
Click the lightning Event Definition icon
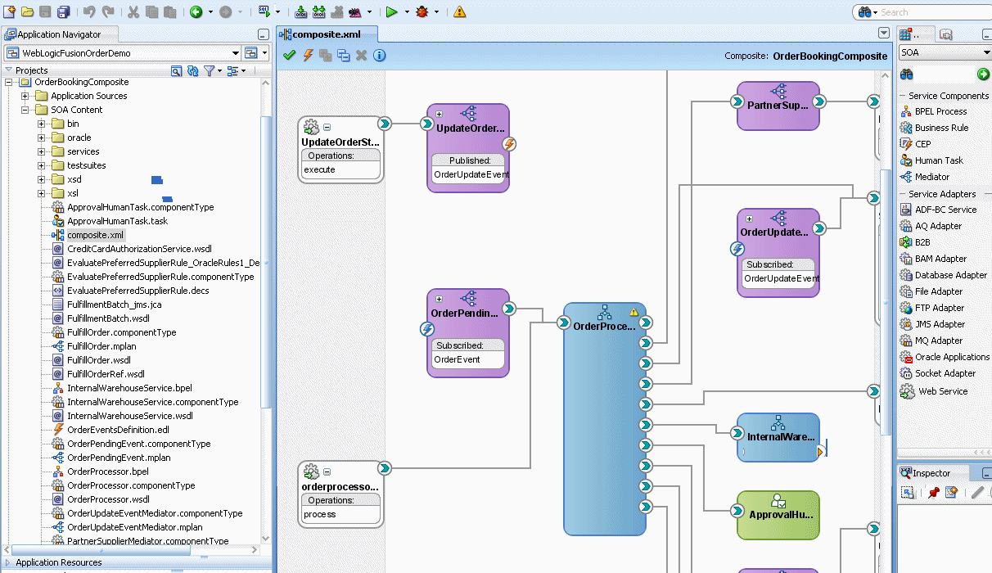point(308,56)
